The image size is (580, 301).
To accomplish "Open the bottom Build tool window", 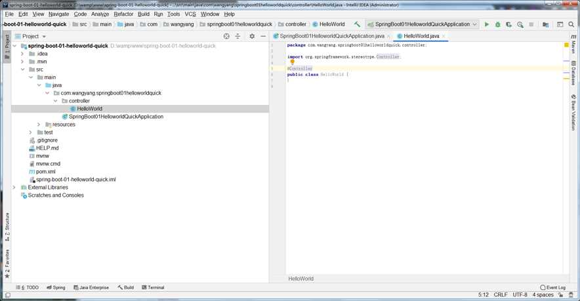I will [126, 287].
